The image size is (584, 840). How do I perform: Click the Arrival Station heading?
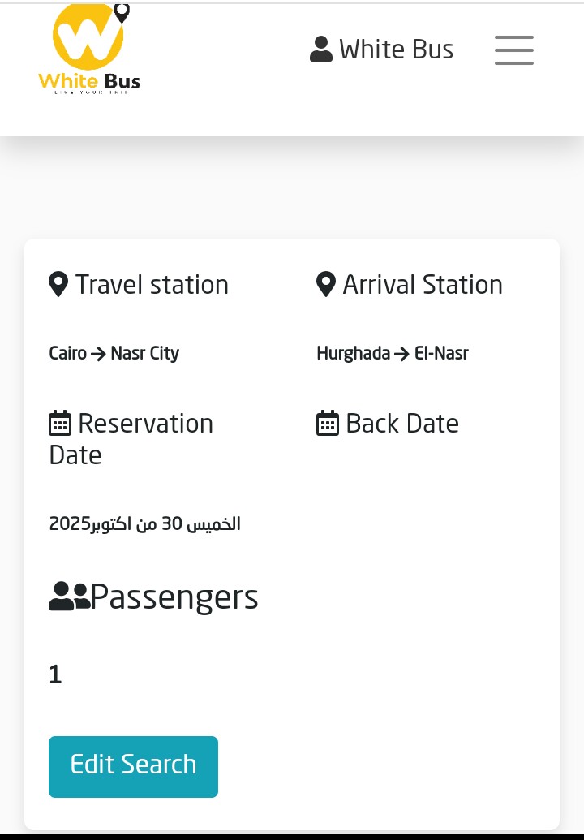point(422,285)
